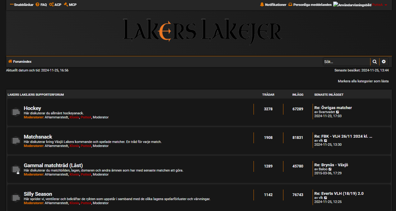Open AHammarstedt moderator profile in Hockey row
The image size is (396, 211).
tap(56, 117)
